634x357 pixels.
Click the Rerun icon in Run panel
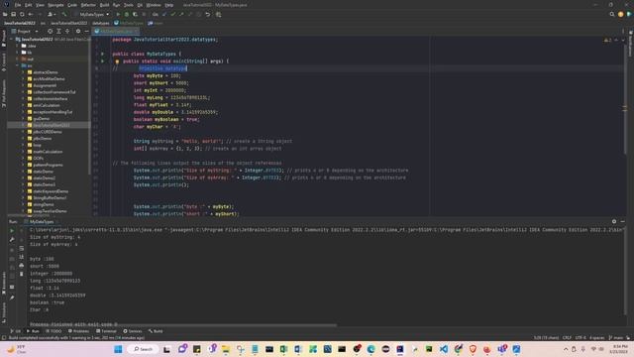click(12, 230)
